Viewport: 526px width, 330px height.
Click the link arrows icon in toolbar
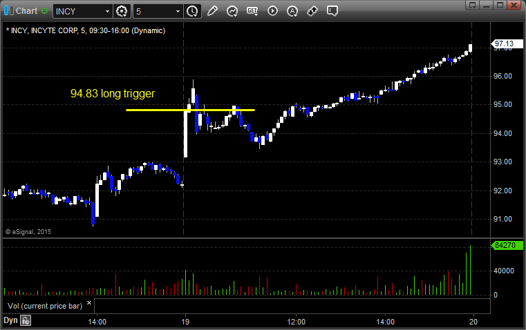312,11
